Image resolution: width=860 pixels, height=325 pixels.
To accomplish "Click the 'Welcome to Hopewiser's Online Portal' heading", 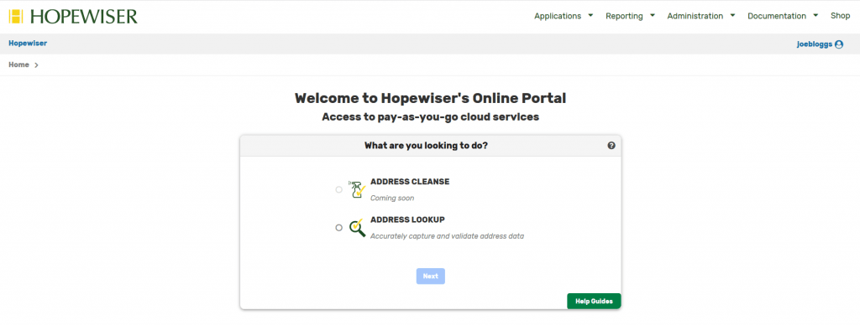I will [431, 98].
